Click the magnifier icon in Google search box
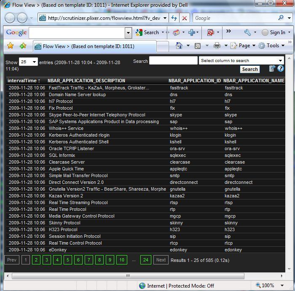295x291 pixels. (x=281, y=18)
